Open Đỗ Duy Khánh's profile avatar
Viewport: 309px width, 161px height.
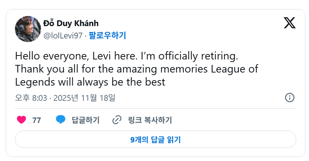click(28, 29)
